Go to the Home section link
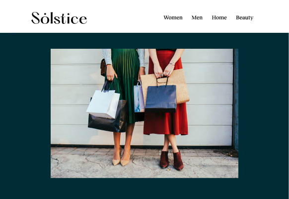Image resolution: width=289 pixels, height=199 pixels. [219, 17]
